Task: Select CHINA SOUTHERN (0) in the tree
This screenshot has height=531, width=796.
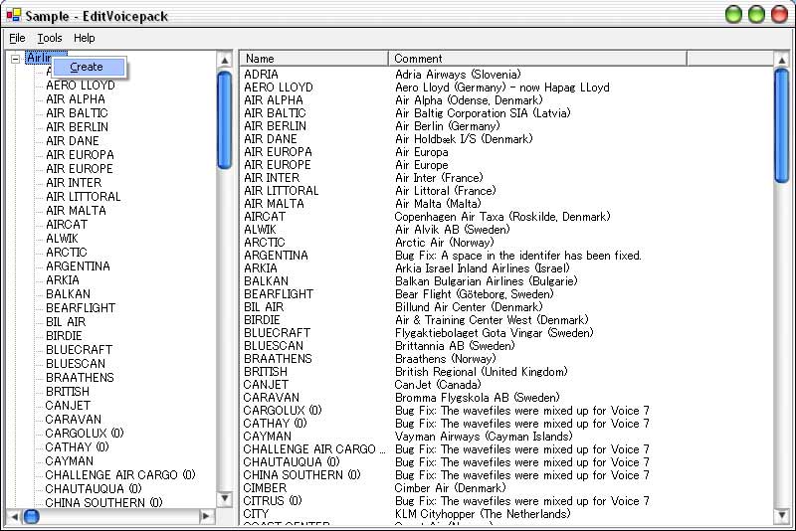Action: pos(103,502)
